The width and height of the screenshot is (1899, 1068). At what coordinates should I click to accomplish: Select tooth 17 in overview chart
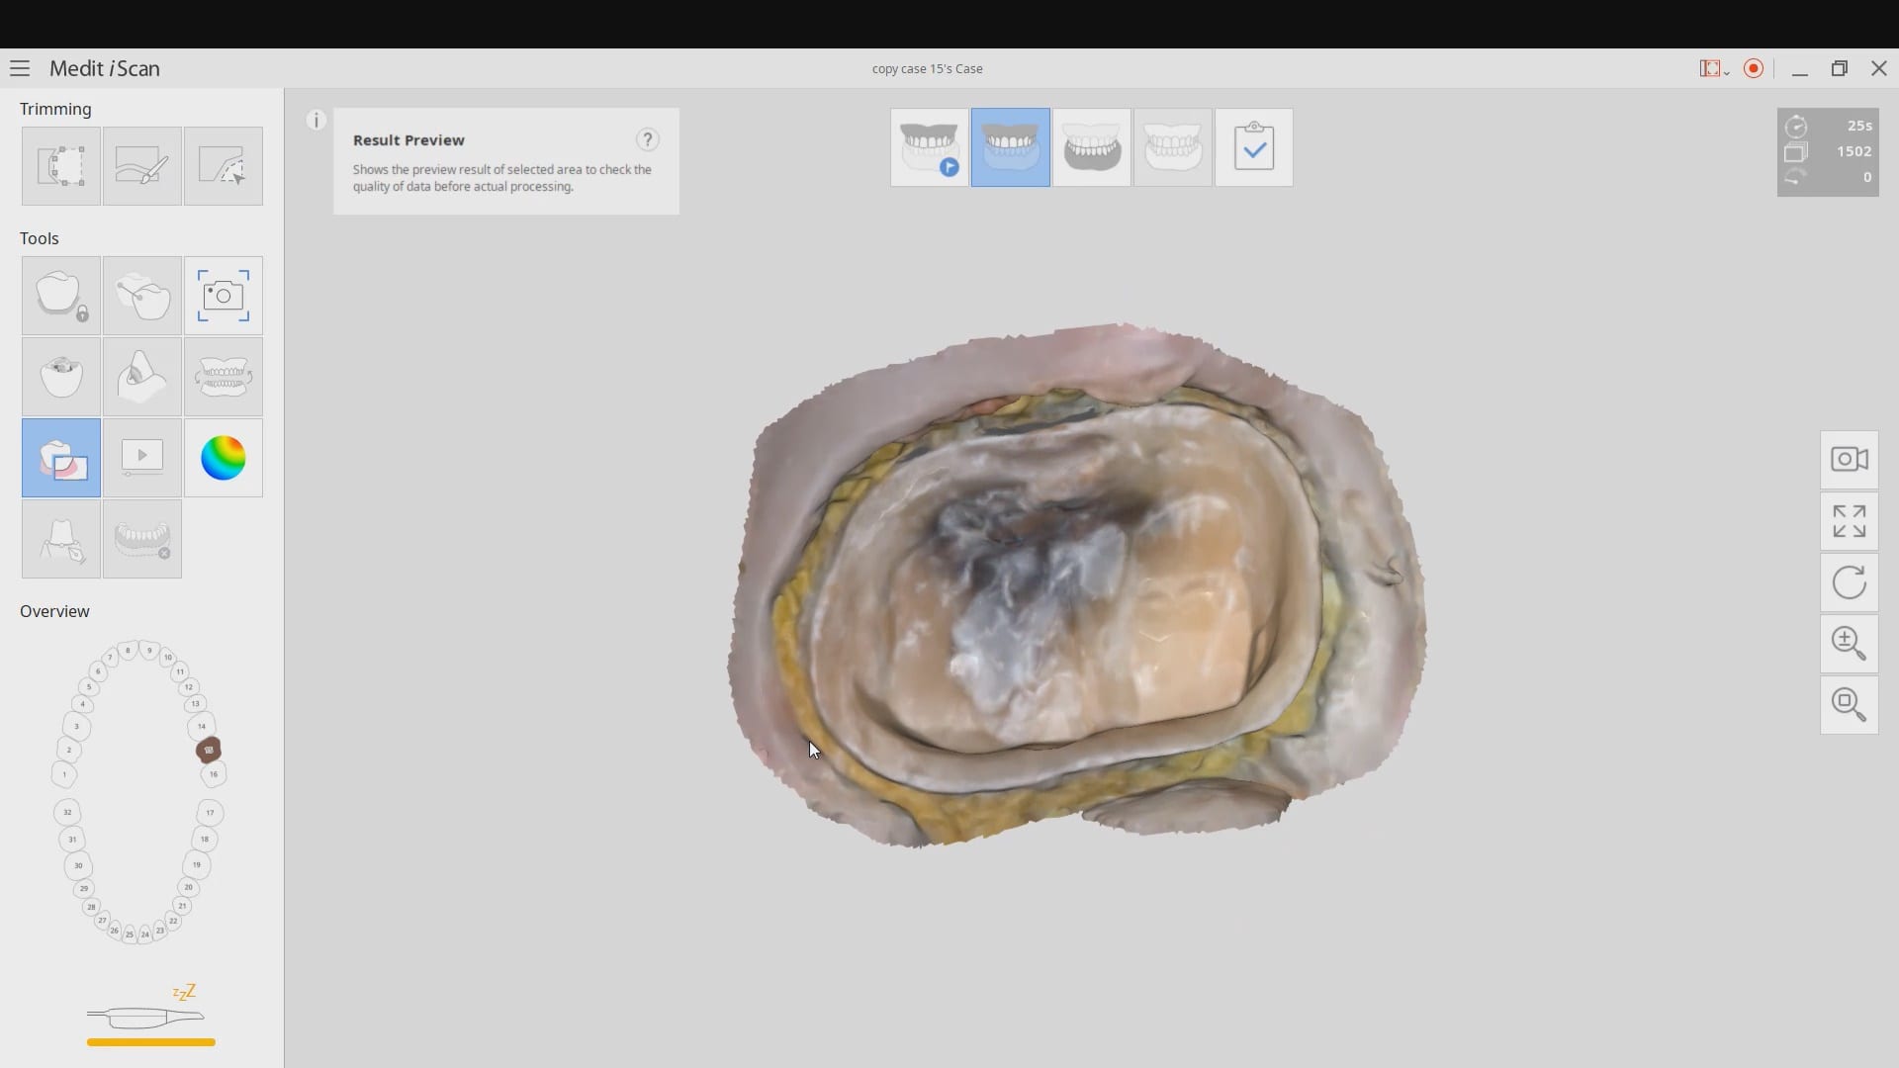pyautogui.click(x=210, y=813)
